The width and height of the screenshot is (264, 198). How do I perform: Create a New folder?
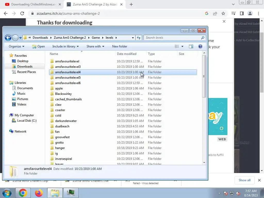click(x=120, y=46)
